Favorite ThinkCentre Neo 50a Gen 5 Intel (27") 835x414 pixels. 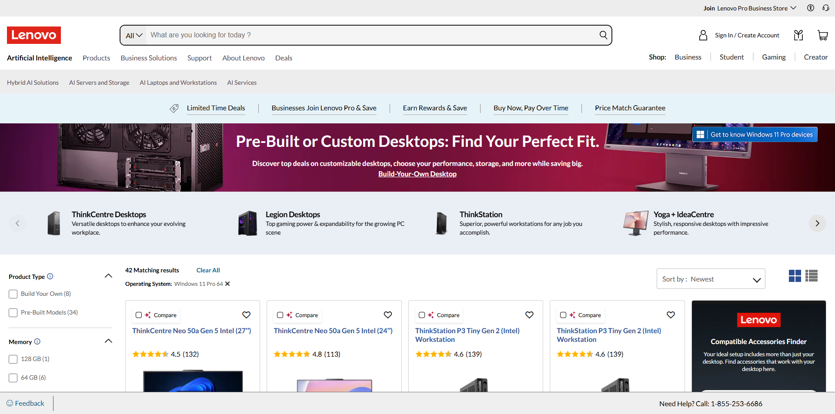[x=246, y=315]
